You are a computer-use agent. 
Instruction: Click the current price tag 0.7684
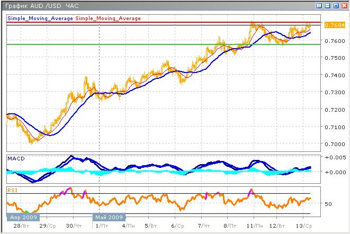pos(333,25)
